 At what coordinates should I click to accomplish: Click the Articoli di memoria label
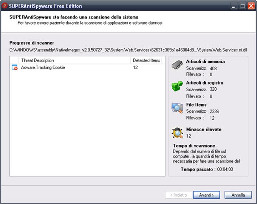click(x=205, y=62)
